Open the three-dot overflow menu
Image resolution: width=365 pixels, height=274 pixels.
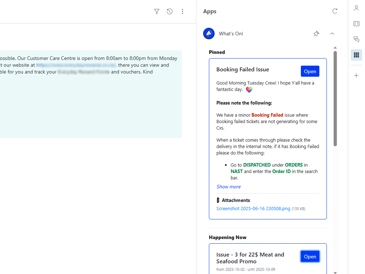(x=182, y=11)
